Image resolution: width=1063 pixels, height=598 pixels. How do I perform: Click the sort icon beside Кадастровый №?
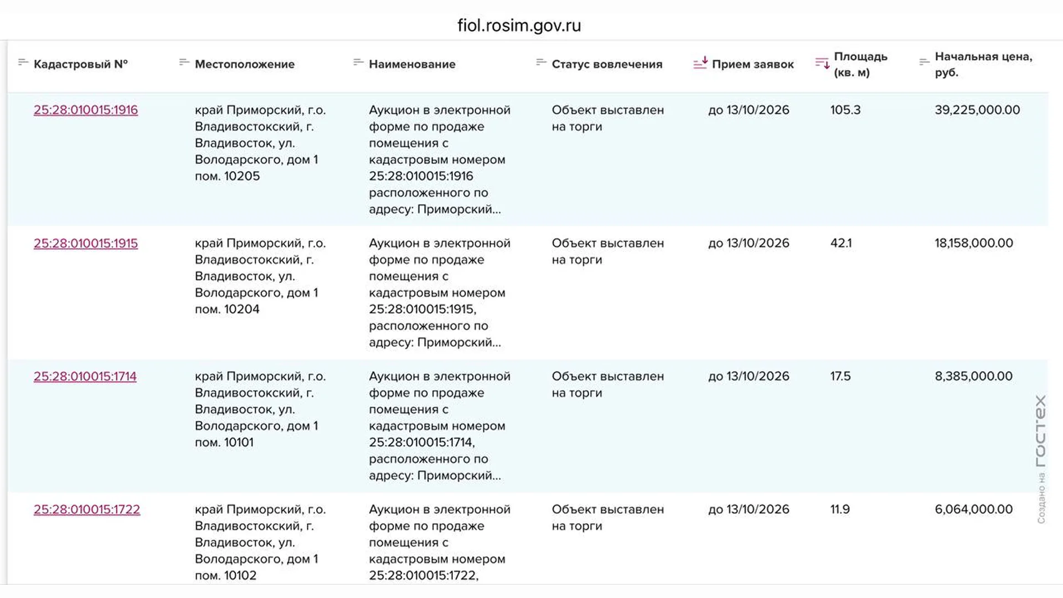pos(23,62)
